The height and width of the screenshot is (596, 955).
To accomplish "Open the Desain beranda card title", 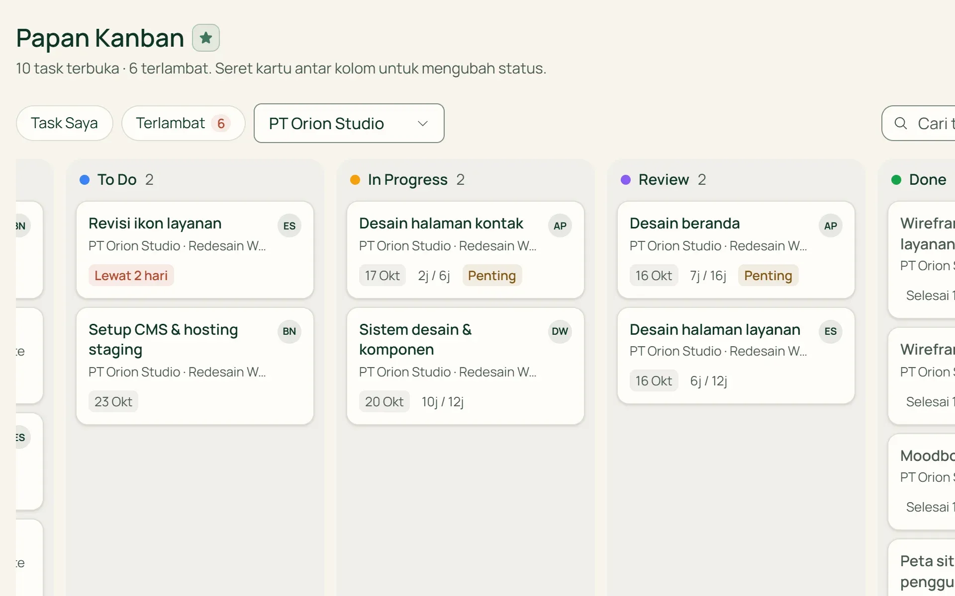I will (684, 223).
